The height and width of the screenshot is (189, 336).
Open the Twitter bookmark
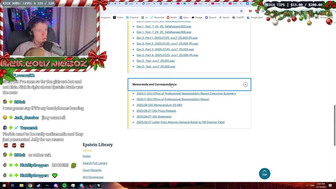(x=118, y=18)
